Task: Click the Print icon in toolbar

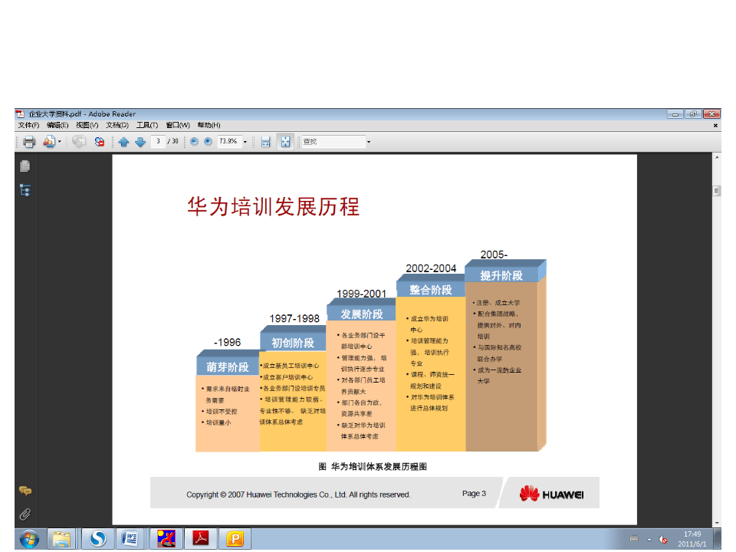Action: point(29,141)
